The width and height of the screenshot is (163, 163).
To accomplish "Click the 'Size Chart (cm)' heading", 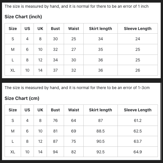I will pyautogui.click(x=22, y=98).
